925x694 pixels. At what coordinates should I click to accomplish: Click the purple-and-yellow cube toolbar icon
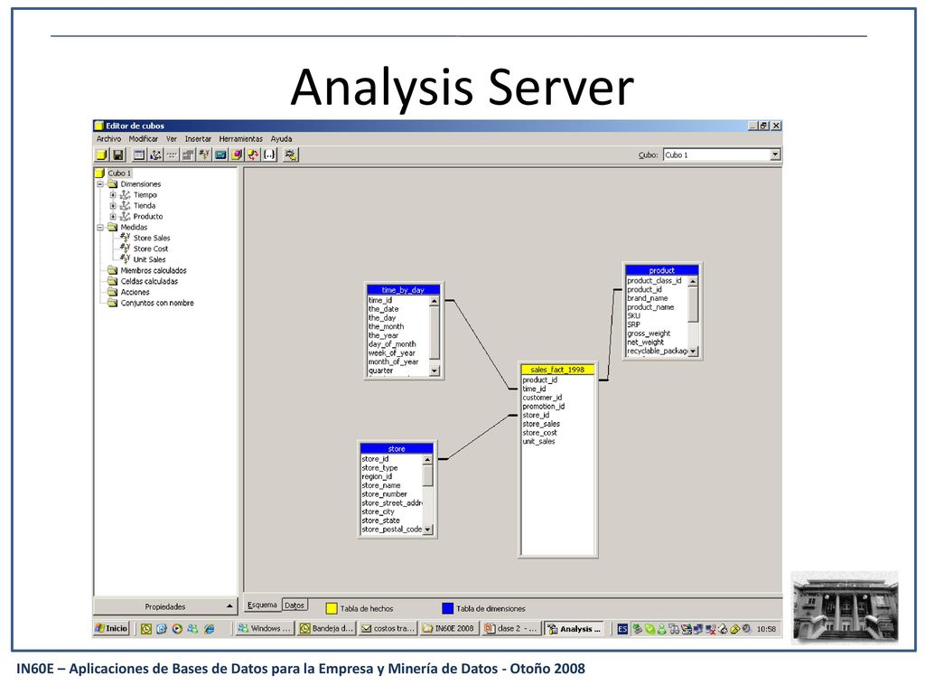pyautogui.click(x=237, y=155)
